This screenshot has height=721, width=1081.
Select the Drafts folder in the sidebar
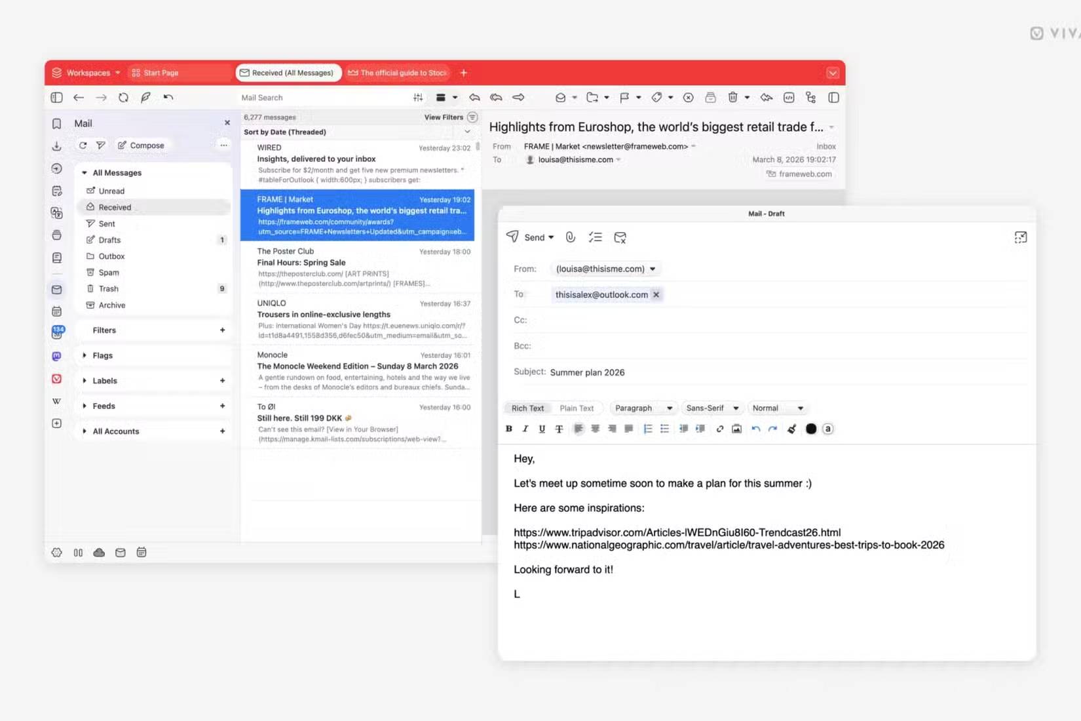point(109,240)
